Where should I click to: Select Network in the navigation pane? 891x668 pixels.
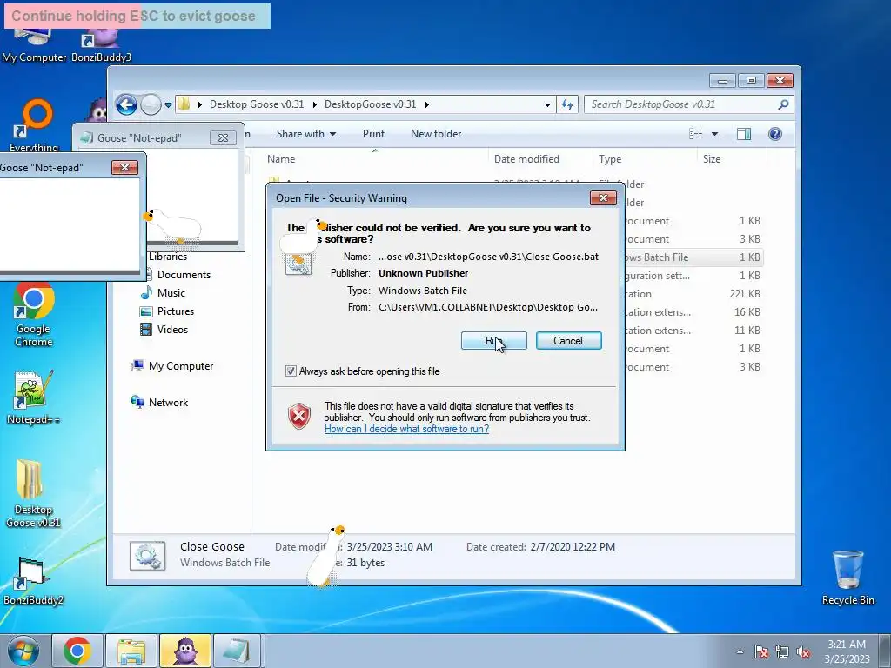click(x=168, y=403)
